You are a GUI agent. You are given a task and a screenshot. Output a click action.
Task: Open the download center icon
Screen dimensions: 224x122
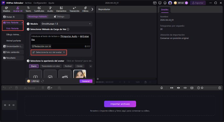[x=165, y=3]
